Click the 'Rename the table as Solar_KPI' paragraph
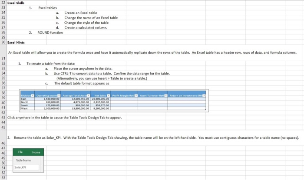This screenshot has height=180, width=304. pos(153,138)
